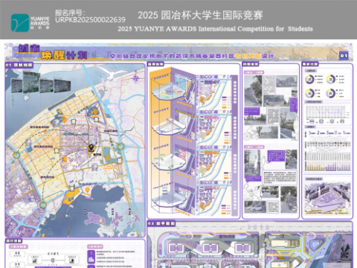The image size is (357, 268).
Task: Open the rightmost aerial photo thumbnail on the map
Action: tap(62, 86)
